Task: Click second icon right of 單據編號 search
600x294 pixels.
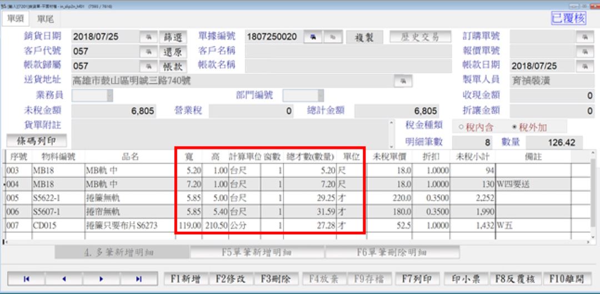Action: click(333, 37)
